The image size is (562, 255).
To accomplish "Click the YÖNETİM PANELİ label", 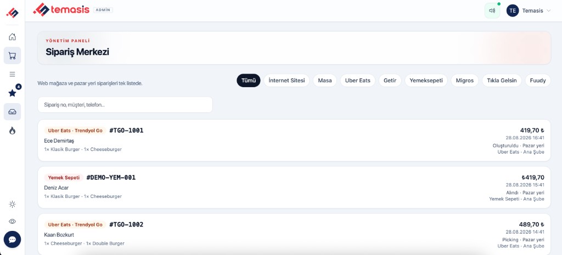I will coord(68,41).
